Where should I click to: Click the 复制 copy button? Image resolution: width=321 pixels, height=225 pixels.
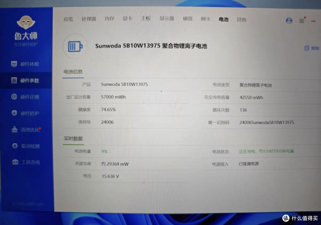coord(311,48)
